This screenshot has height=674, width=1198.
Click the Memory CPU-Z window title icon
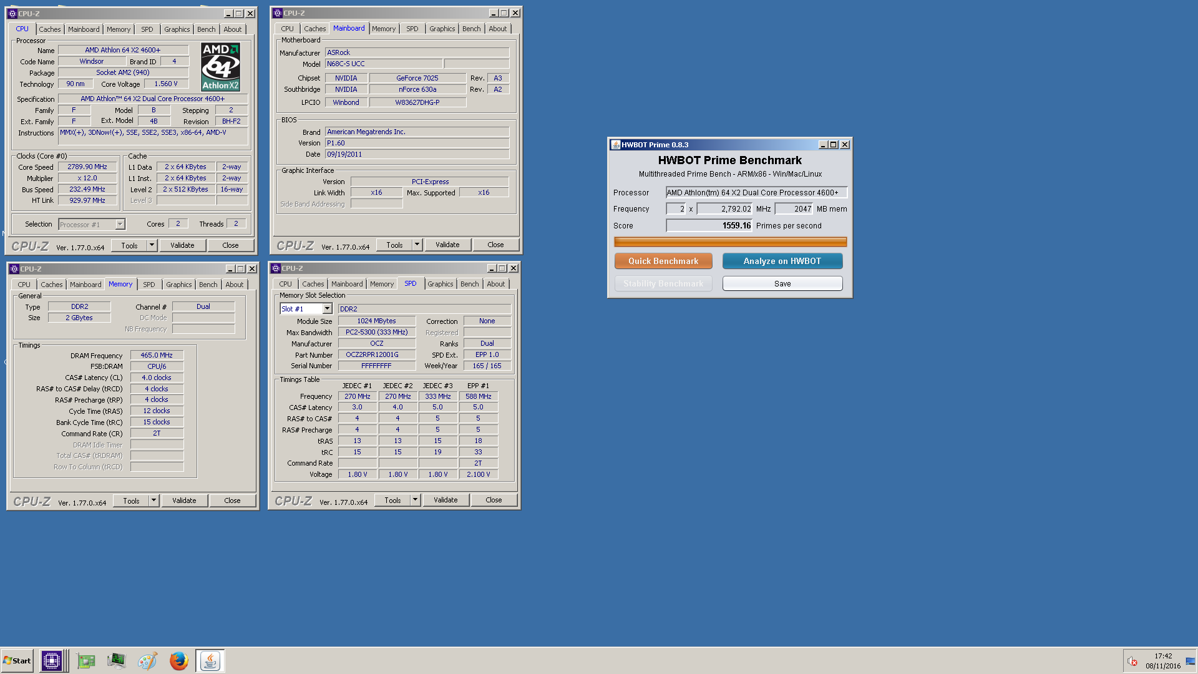[14, 269]
